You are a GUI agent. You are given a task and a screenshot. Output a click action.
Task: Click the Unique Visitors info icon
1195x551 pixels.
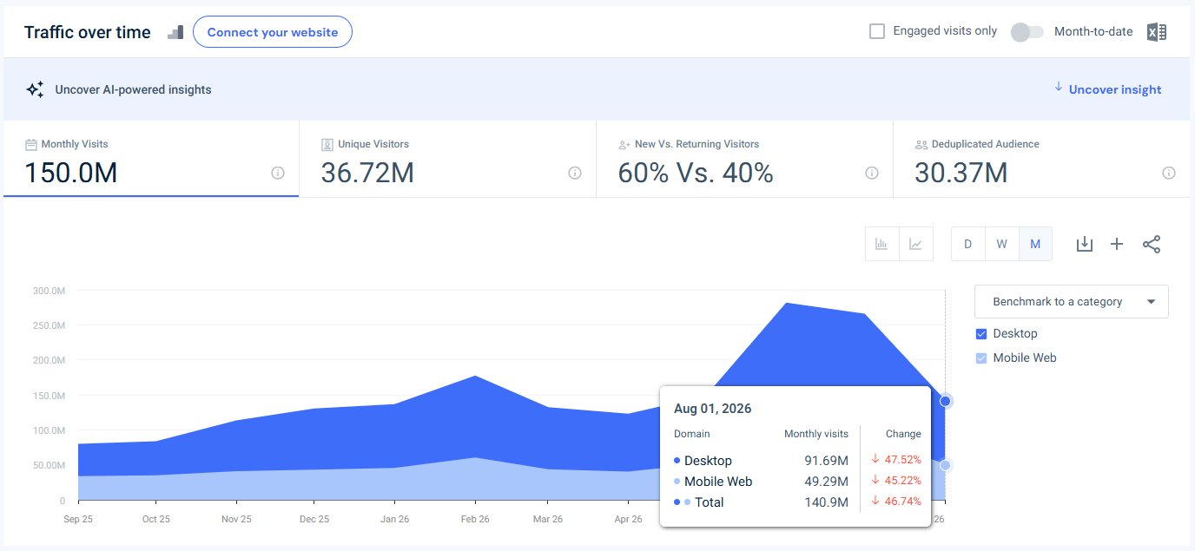coord(575,173)
